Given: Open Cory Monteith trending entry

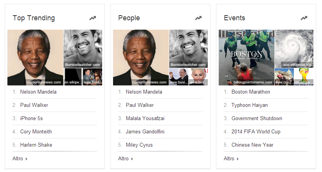Looking at the screenshot, I should [x=36, y=131].
